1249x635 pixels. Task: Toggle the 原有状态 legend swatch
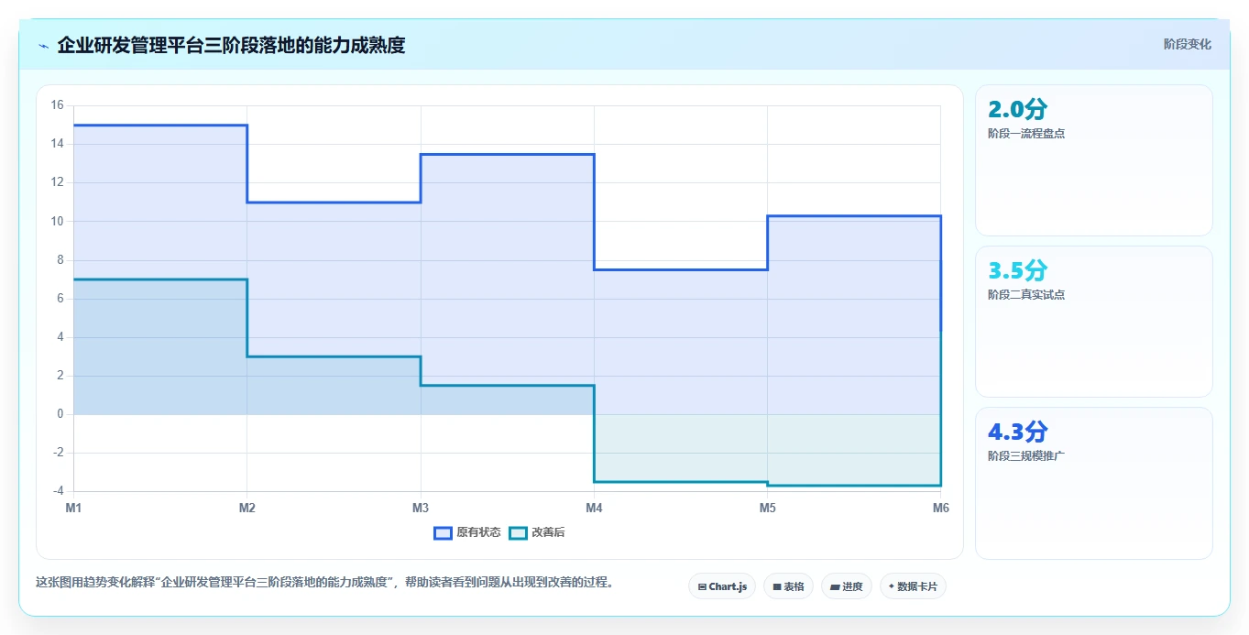(x=444, y=532)
